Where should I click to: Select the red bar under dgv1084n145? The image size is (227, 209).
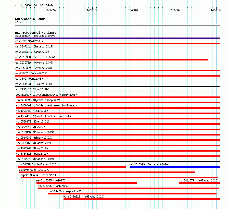coord(107,172)
